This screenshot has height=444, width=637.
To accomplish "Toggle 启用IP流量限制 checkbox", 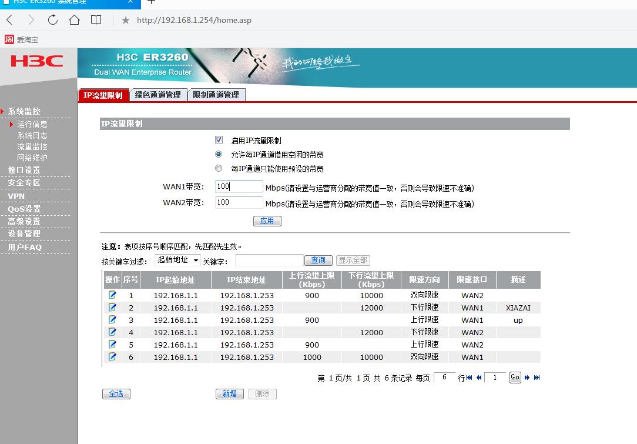I will [x=219, y=140].
